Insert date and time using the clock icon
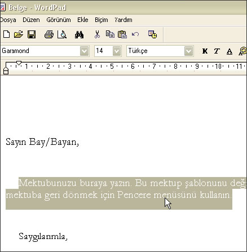 152,34
